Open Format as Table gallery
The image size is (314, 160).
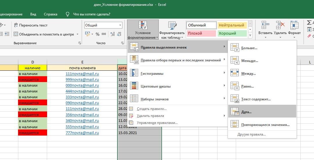pyautogui.click(x=172, y=30)
